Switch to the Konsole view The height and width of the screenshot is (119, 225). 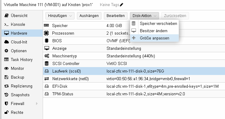pos(22,24)
